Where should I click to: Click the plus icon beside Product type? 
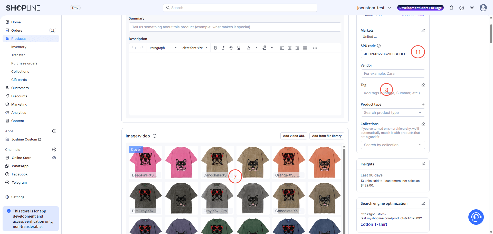423,104
